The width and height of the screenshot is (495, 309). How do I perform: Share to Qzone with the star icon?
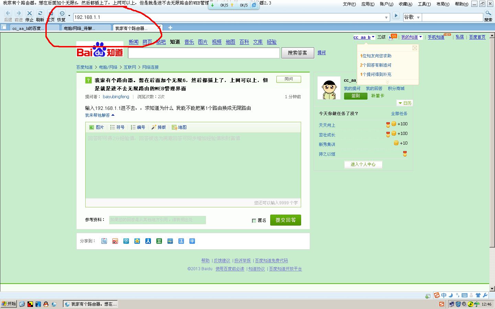(137, 241)
